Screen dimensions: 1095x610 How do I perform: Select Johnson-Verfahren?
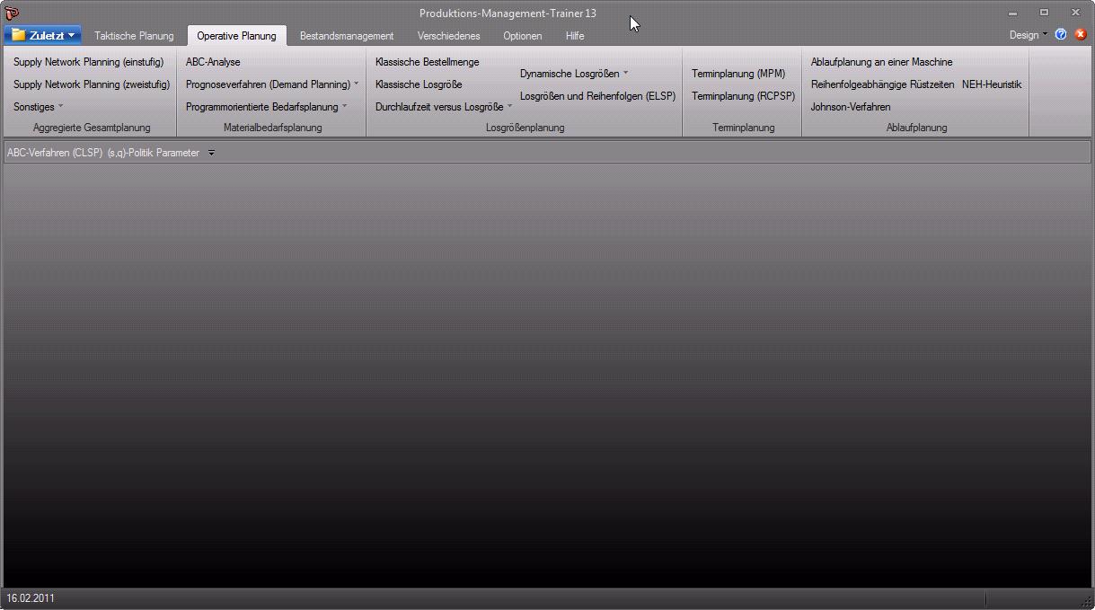[x=850, y=107]
